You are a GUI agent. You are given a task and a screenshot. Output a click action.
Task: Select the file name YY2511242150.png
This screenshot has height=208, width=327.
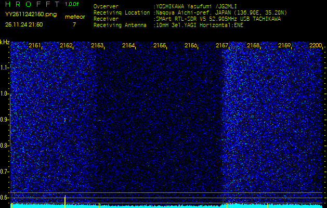[x=31, y=15]
